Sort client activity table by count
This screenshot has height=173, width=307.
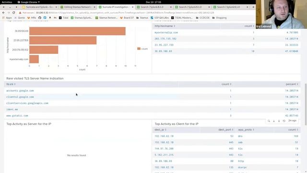(x=293, y=130)
